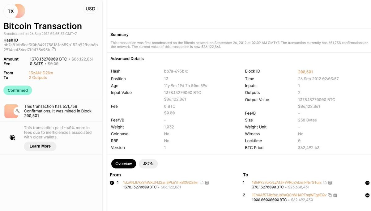The height and width of the screenshot is (211, 371).
Task: Select the Overview tab
Action: (x=123, y=164)
